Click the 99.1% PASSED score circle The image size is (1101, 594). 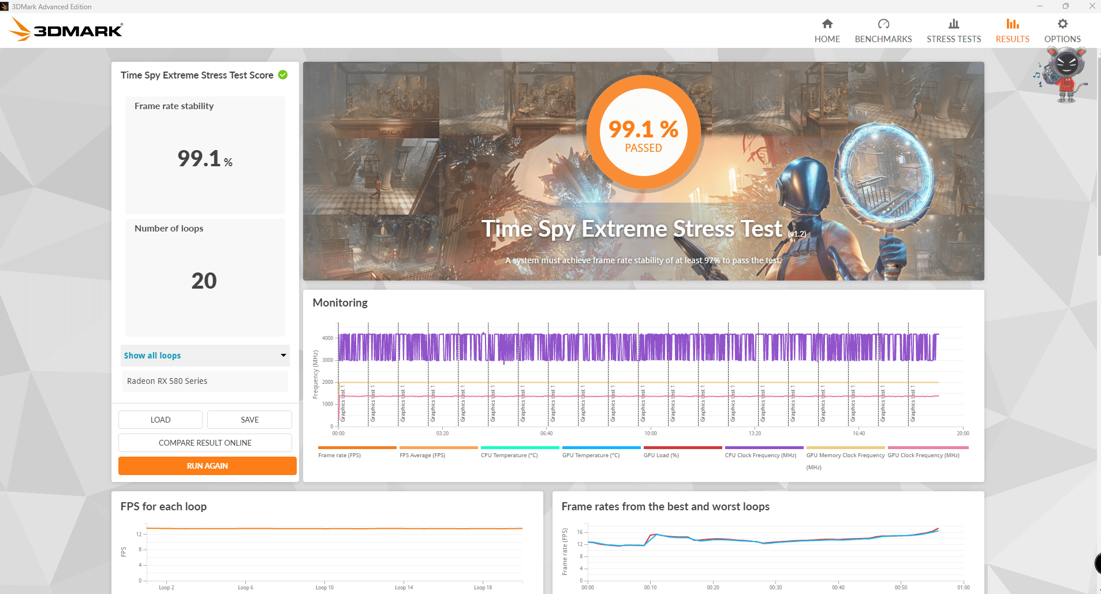(643, 133)
